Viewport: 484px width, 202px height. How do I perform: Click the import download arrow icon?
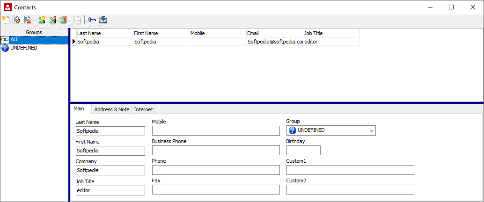click(x=103, y=20)
